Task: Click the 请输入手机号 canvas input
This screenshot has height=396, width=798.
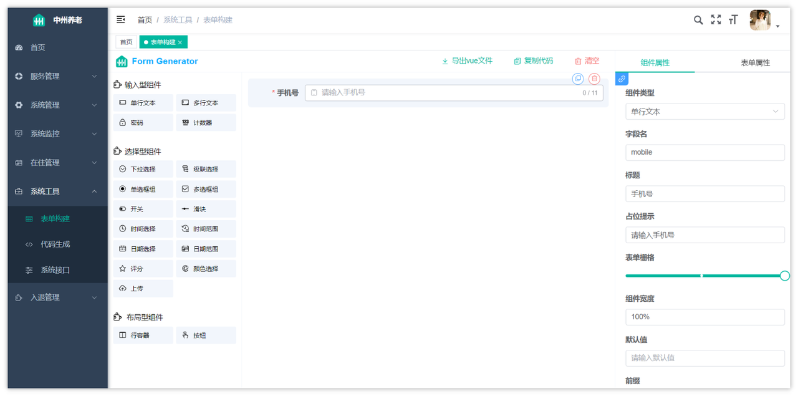Action: [x=454, y=92]
